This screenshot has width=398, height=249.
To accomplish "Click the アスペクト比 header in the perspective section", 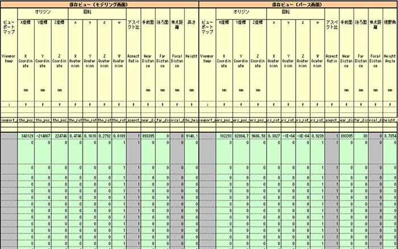I will 332,26.
